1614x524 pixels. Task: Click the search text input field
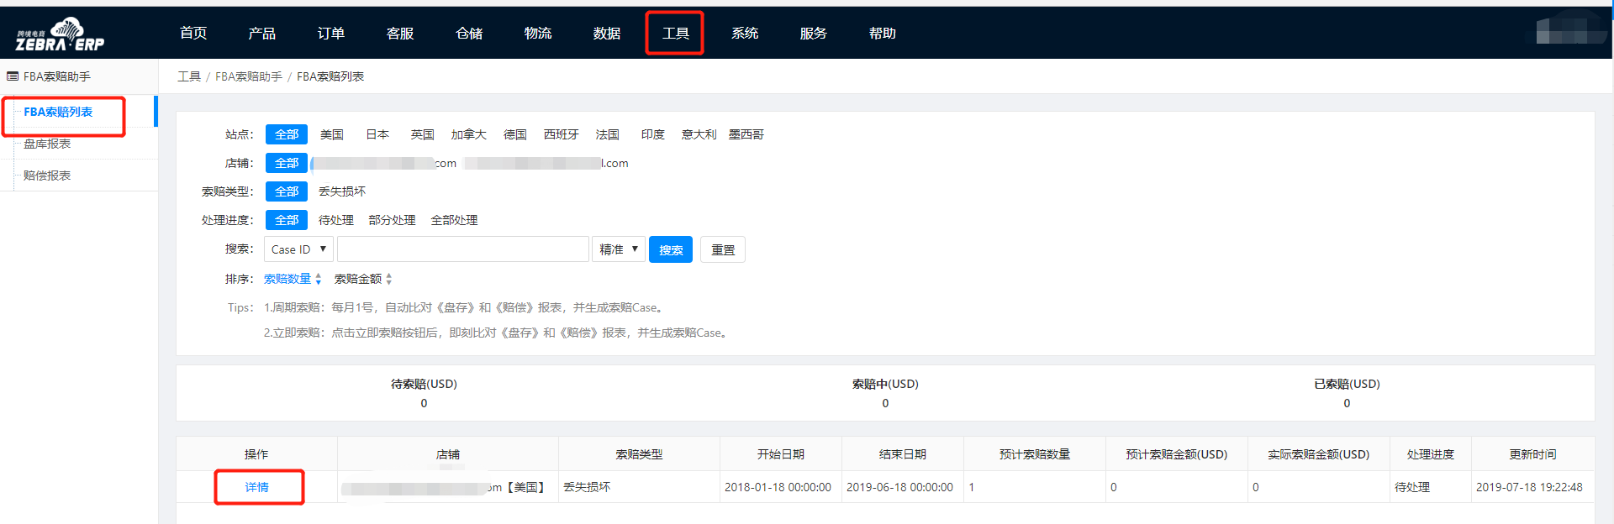pos(462,249)
